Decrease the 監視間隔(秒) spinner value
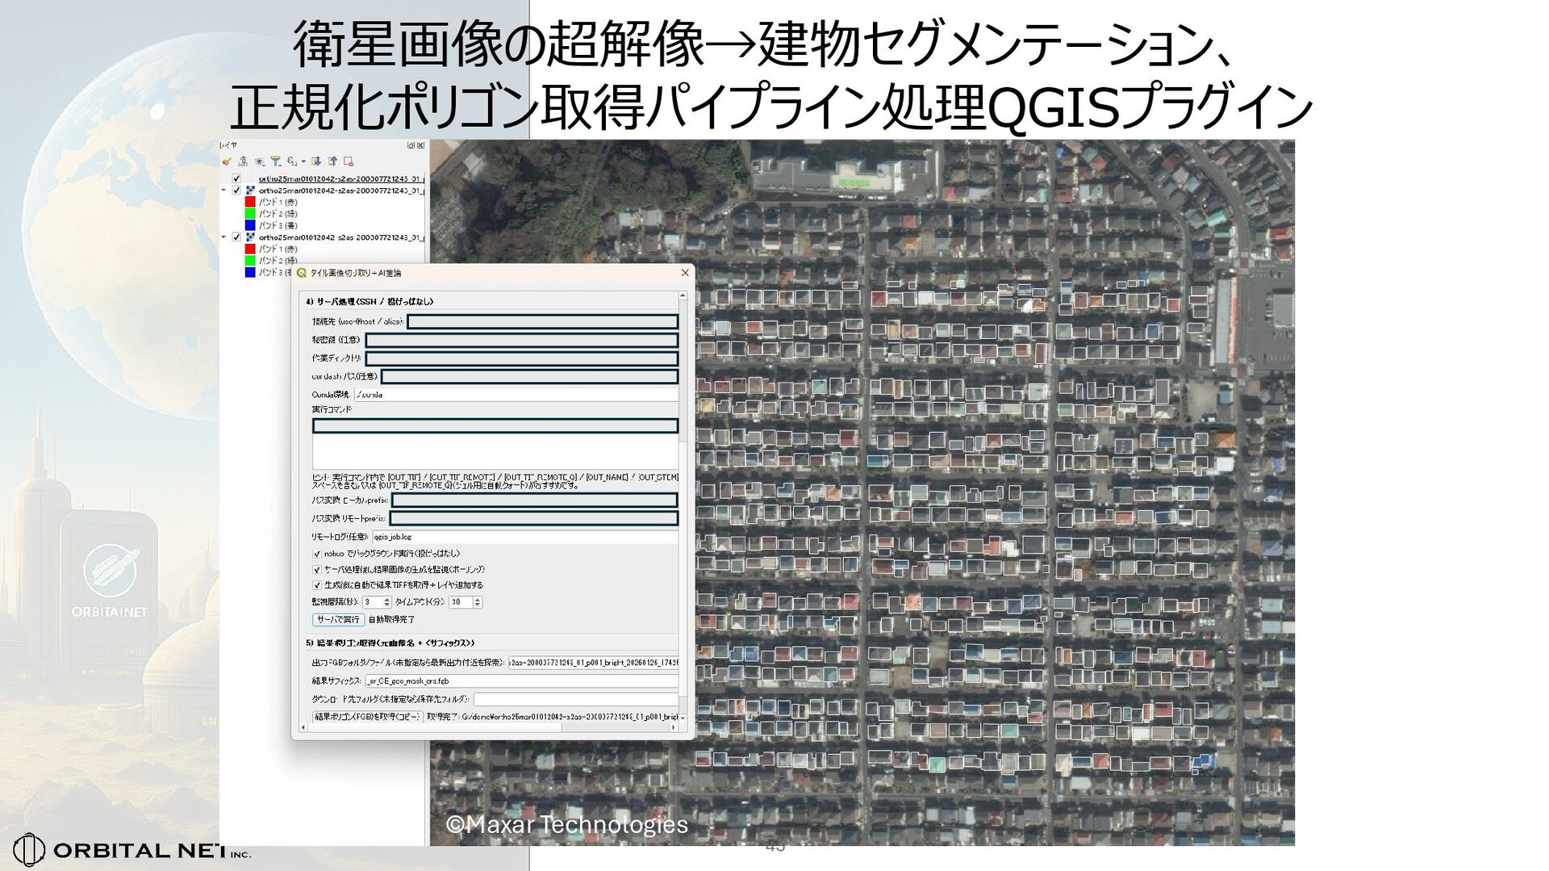 387,605
